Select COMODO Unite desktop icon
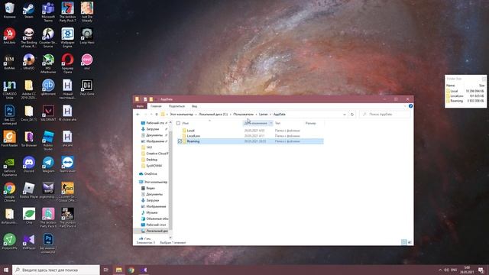489x275 pixels. (x=10, y=89)
